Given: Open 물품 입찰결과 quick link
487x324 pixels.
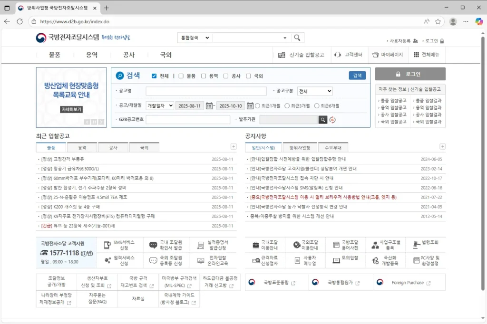Looking at the screenshot, I should (x=428, y=101).
